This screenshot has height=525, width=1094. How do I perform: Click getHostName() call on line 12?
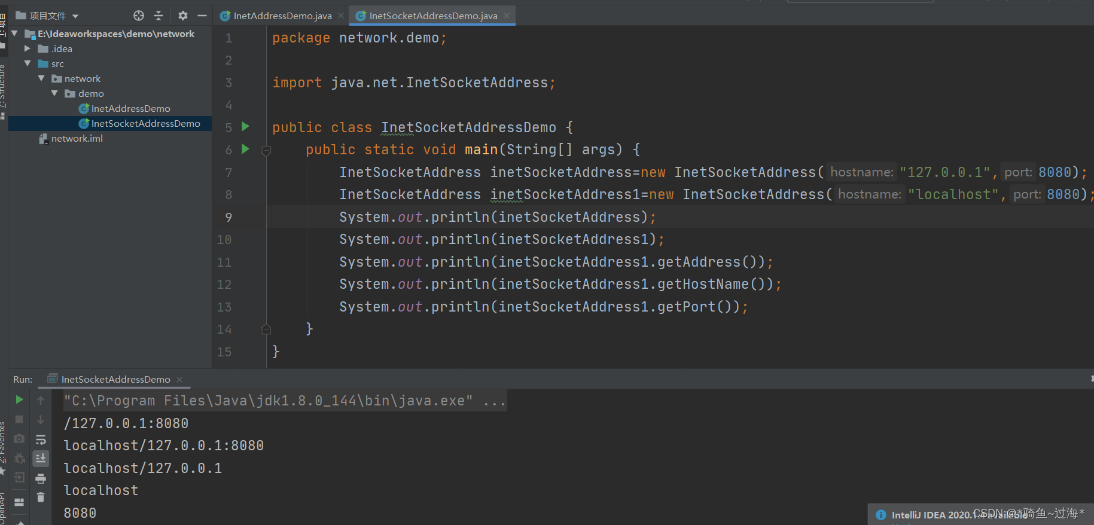pos(711,284)
